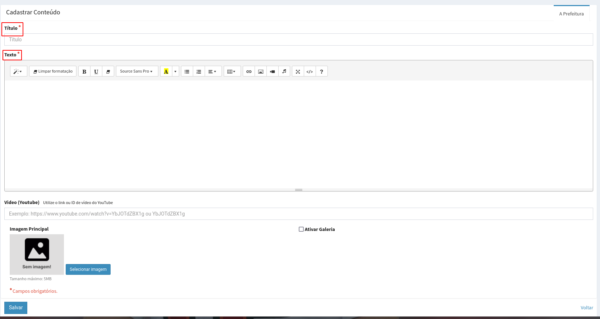Viewport: 600px width, 319px height.
Task: Open the editor help dialog
Action: pos(321,71)
